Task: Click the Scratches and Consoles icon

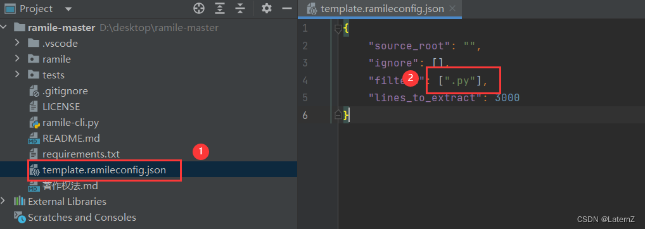Action: point(20,216)
